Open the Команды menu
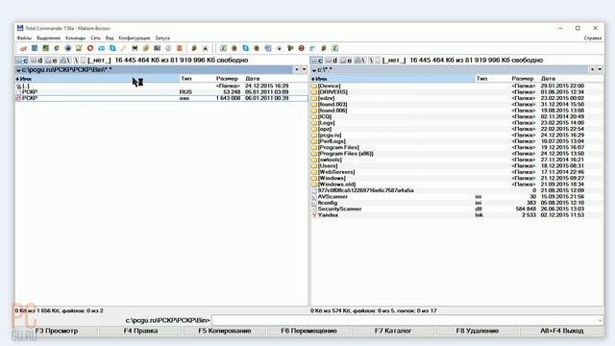 click(x=75, y=38)
